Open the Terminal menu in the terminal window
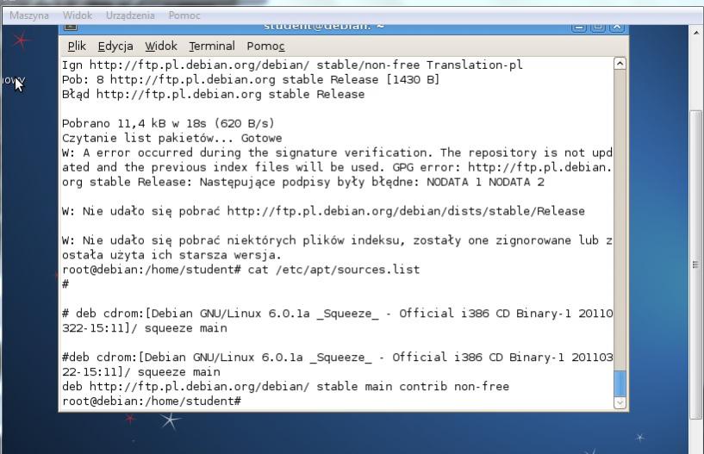This screenshot has height=454, width=704. (211, 46)
